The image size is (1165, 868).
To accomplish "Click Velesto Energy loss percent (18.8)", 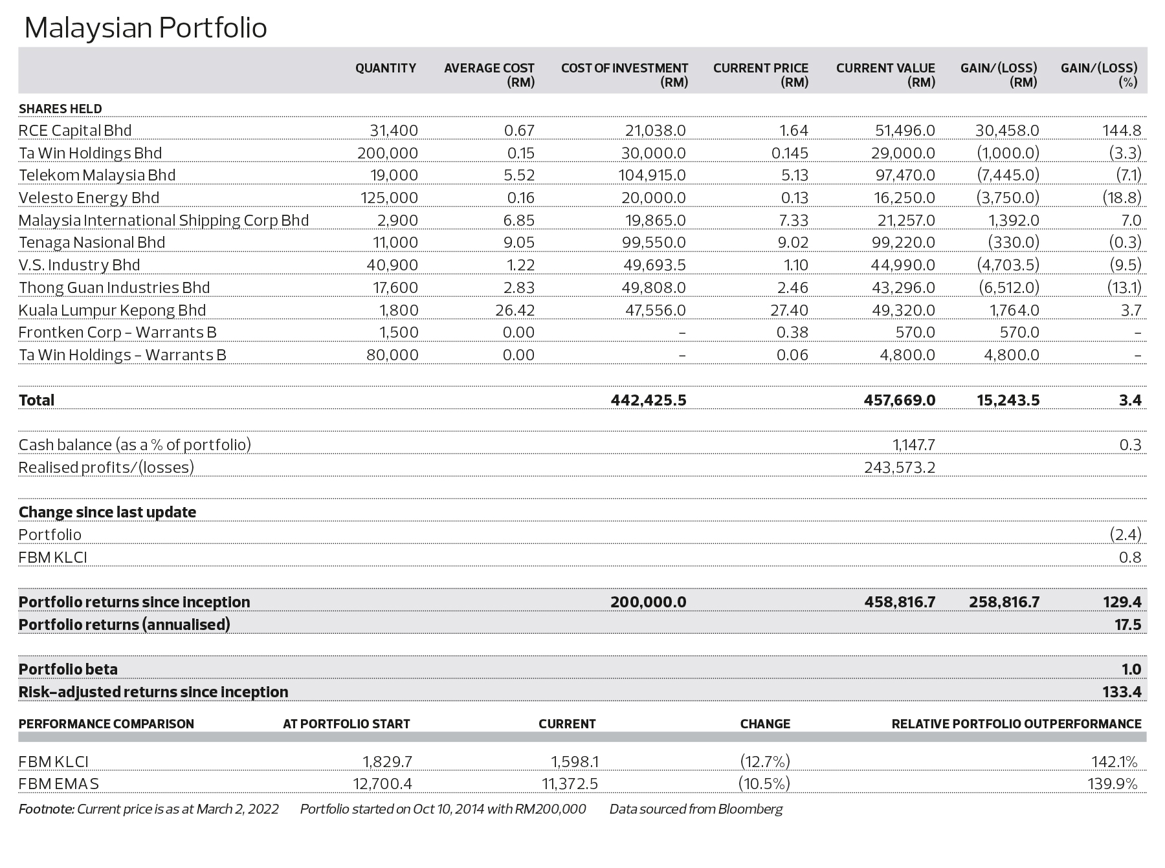I will (x=1122, y=198).
